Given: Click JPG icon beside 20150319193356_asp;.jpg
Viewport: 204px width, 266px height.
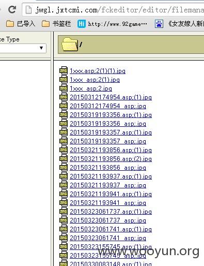Looking at the screenshot, I should 64,123.
